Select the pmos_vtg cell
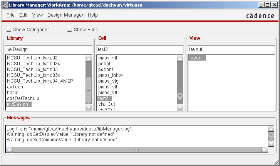Image resolution: width=280 pixels, height=166 pixels. click(x=108, y=81)
